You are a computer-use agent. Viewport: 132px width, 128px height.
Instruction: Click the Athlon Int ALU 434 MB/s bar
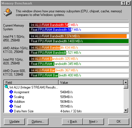tap(79, 48)
